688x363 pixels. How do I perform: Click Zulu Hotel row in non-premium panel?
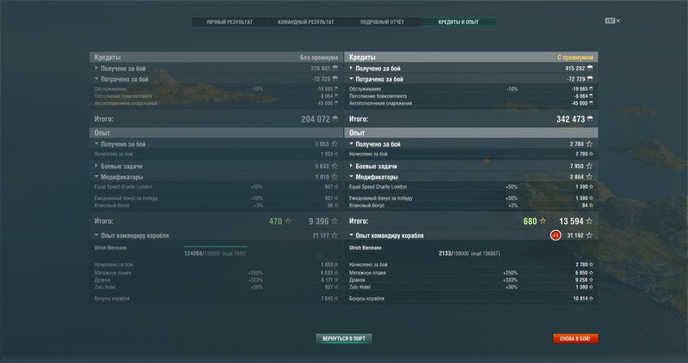pyautogui.click(x=217, y=287)
